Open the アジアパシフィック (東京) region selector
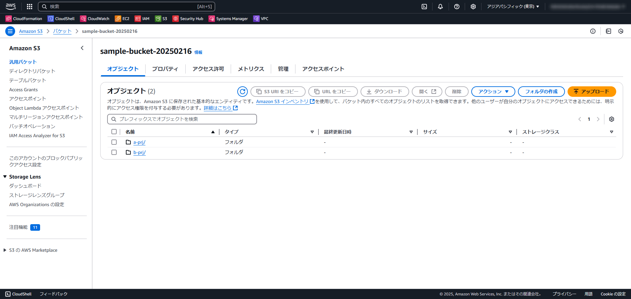 (513, 7)
